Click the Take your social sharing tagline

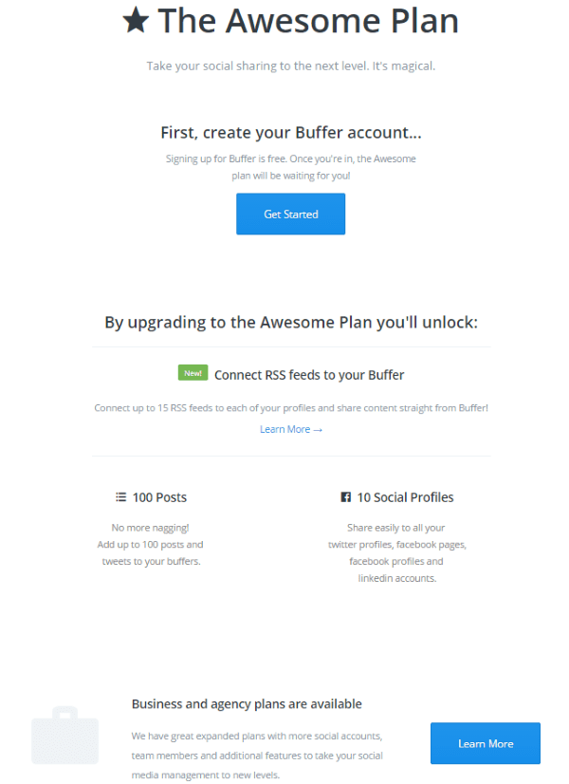(291, 66)
